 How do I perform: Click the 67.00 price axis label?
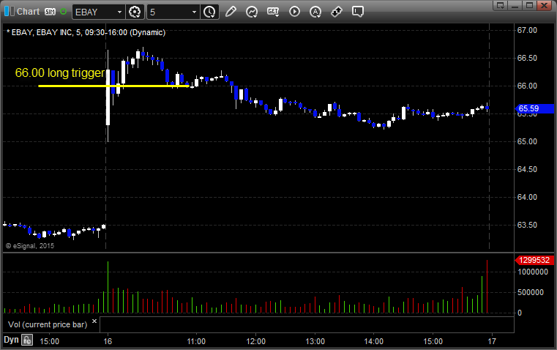(527, 30)
